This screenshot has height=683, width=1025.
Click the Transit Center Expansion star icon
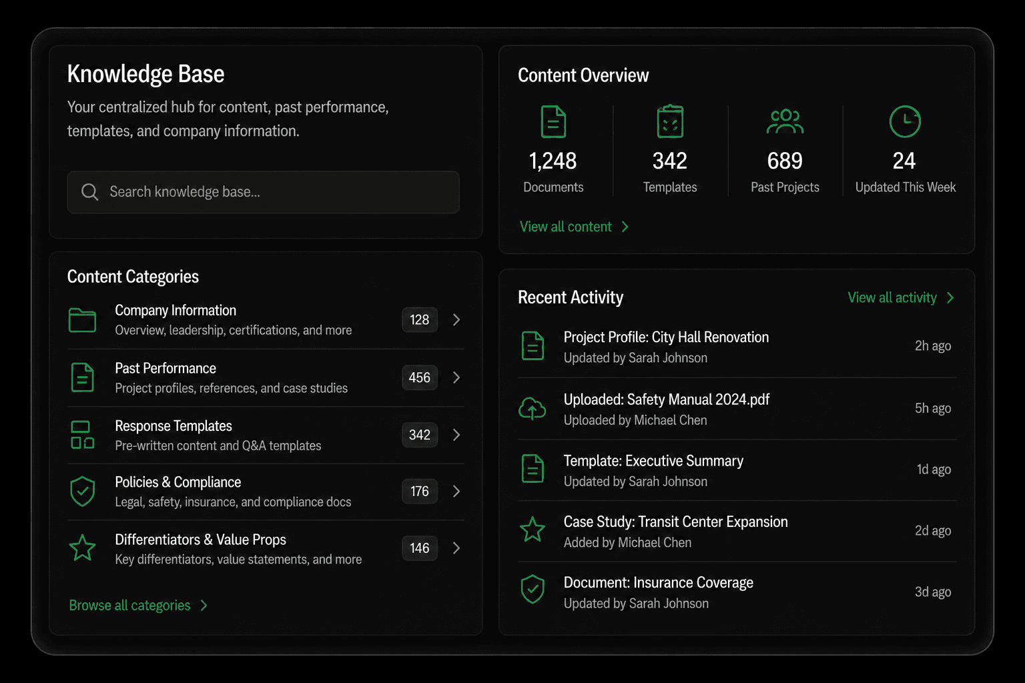pos(533,530)
